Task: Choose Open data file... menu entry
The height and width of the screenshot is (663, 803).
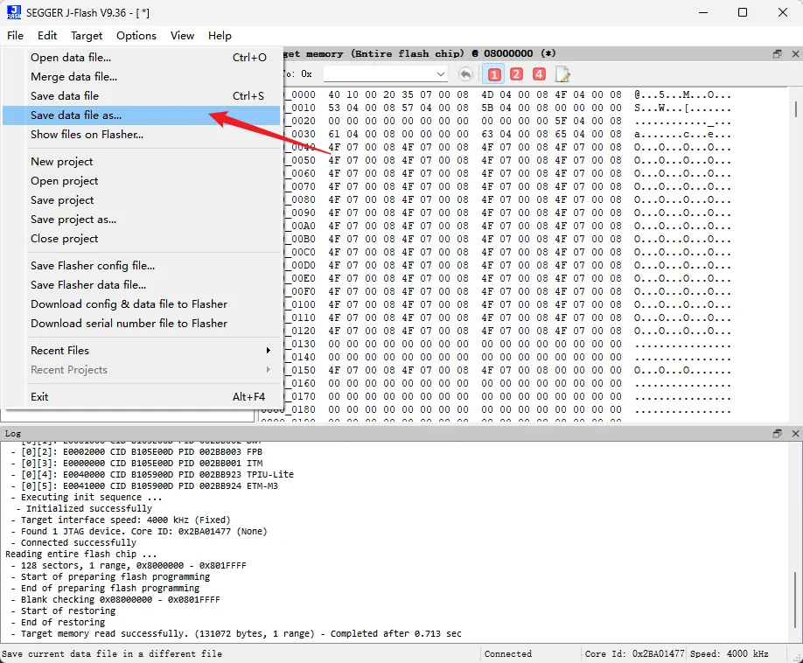Action: [142, 58]
